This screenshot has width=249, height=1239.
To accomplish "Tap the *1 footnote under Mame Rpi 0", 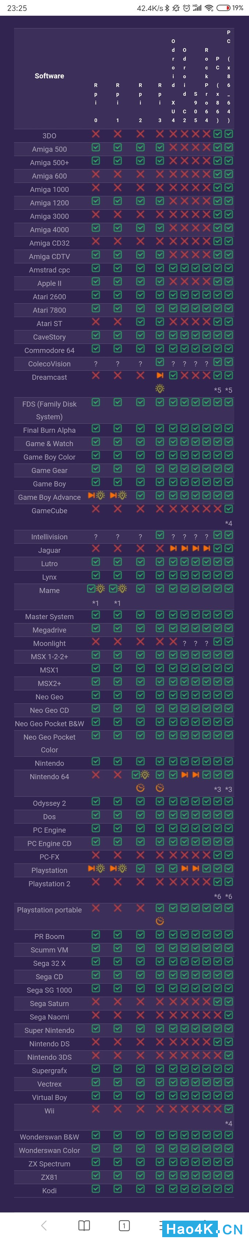I will coord(96,603).
